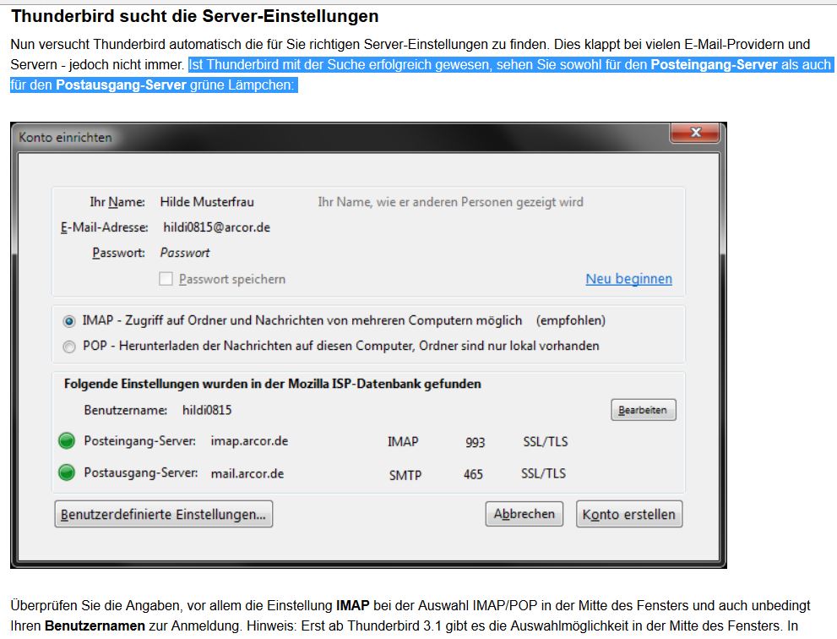Click the E-Mail-Adresse field hildi0815@arcor.de

(217, 227)
